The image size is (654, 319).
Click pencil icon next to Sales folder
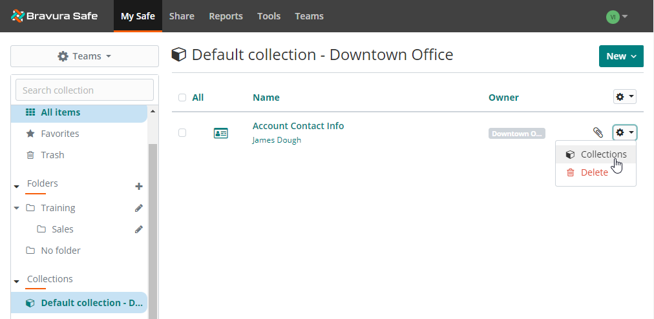(138, 229)
